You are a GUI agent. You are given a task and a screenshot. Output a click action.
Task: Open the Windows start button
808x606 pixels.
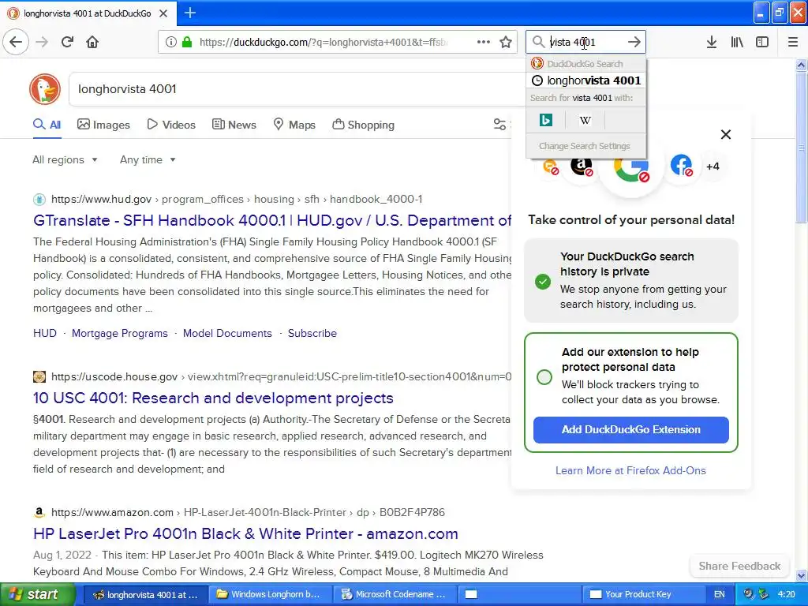coord(37,595)
